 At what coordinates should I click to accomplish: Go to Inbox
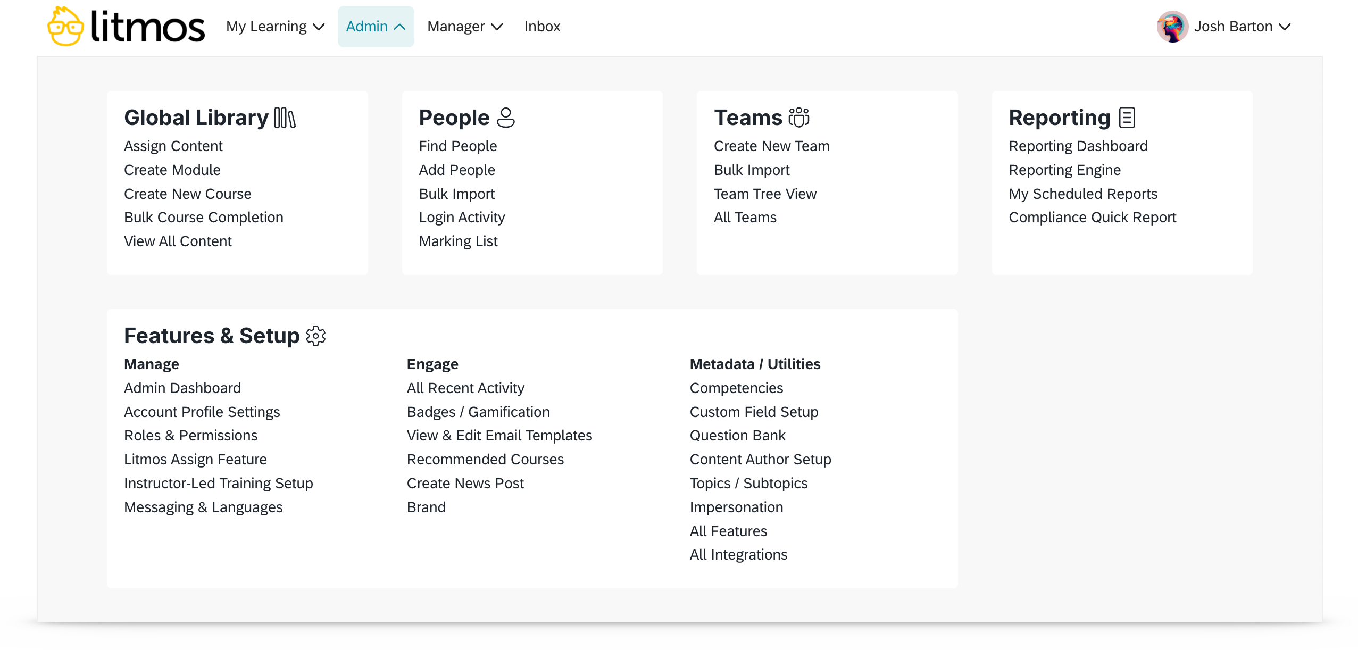(542, 27)
